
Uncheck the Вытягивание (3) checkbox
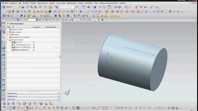coord(12,50)
